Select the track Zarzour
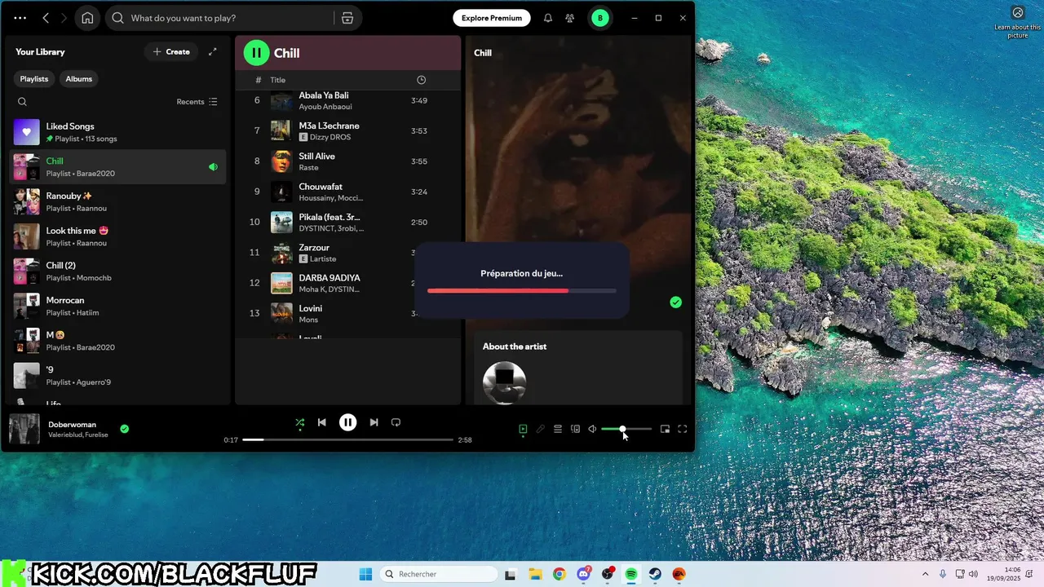Image resolution: width=1044 pixels, height=587 pixels. pyautogui.click(x=348, y=253)
